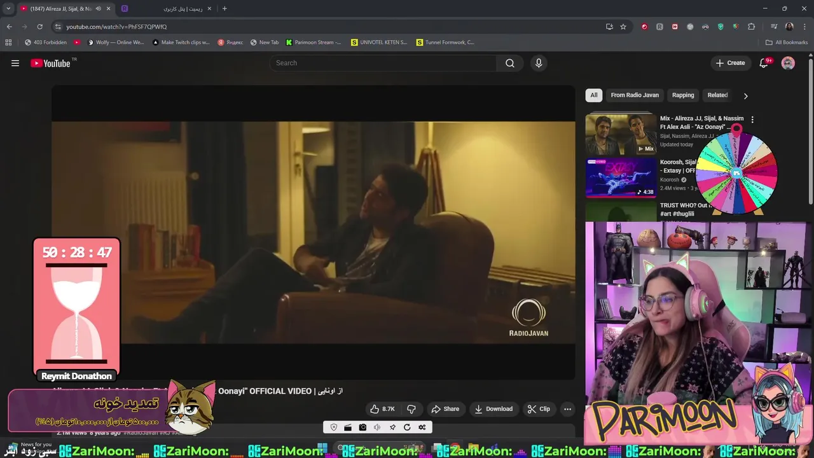Like the video showing 8.7K
The height and width of the screenshot is (458, 814).
pyautogui.click(x=383, y=409)
